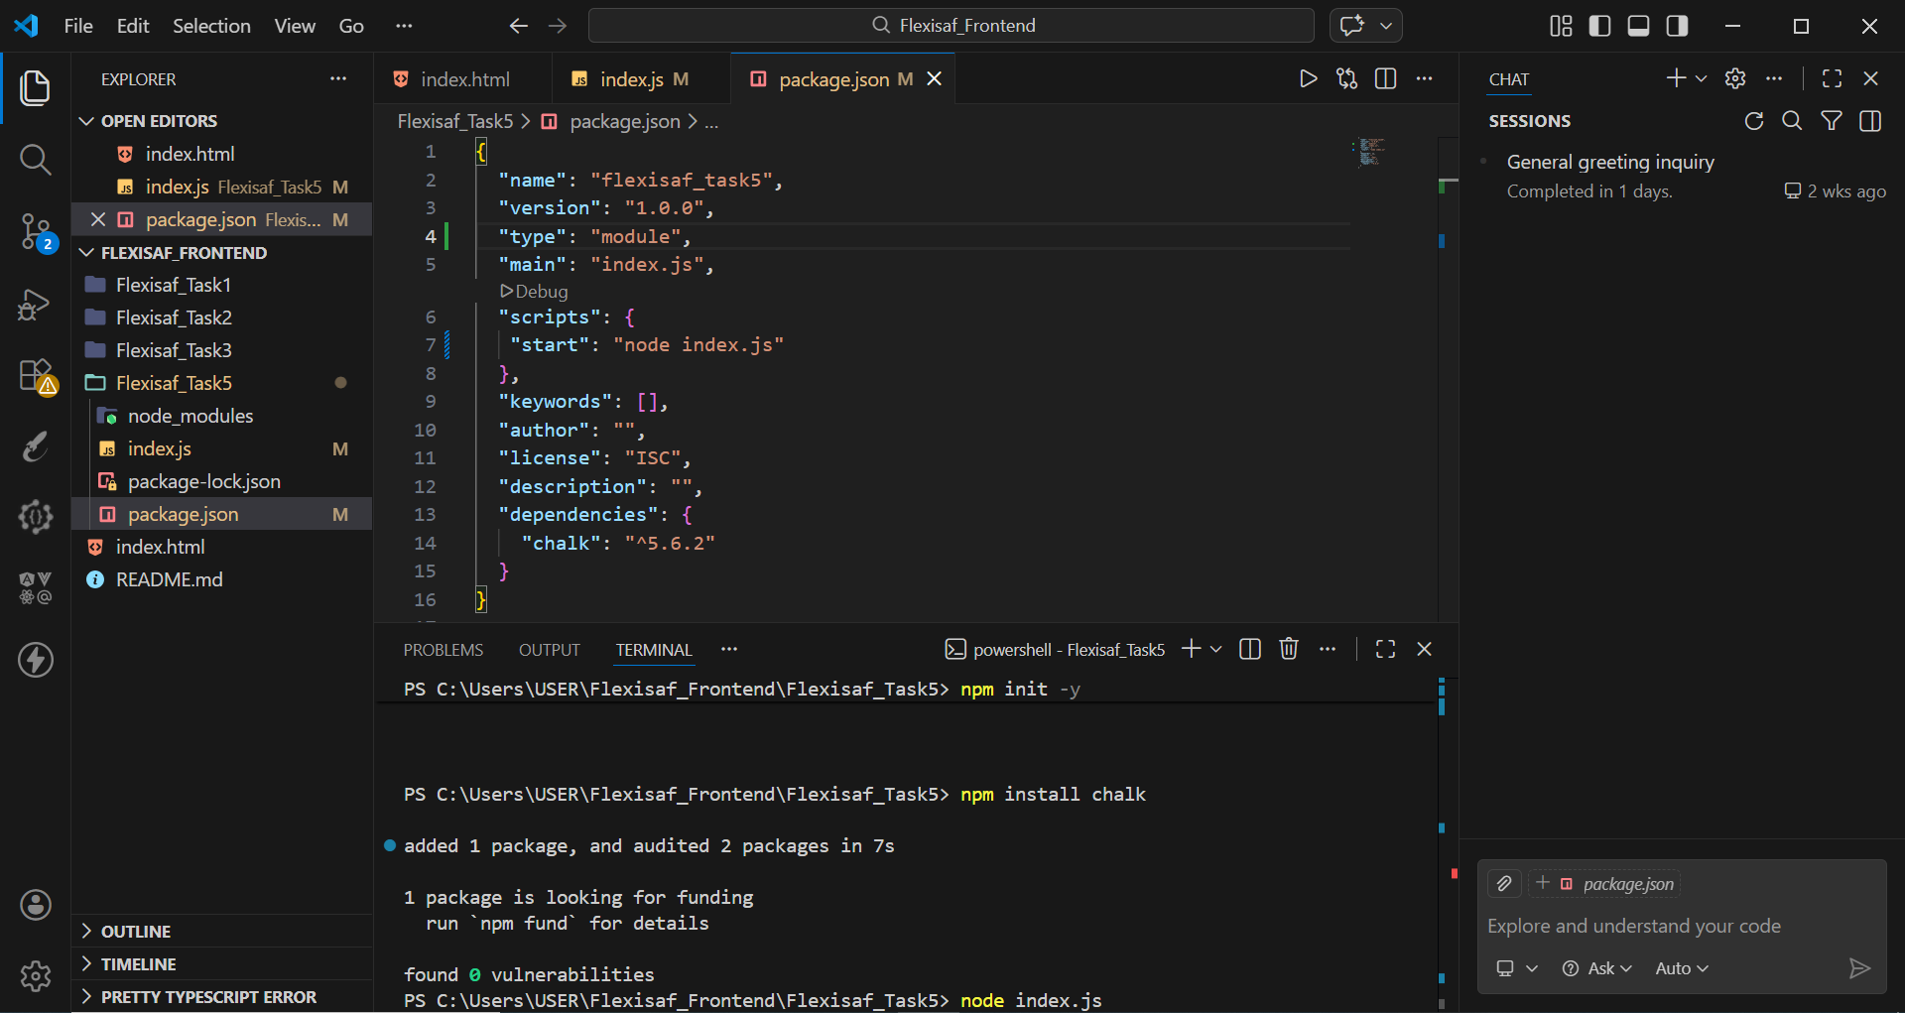Expand the TIMELINE section
This screenshot has width=1905, height=1013.
87,963
